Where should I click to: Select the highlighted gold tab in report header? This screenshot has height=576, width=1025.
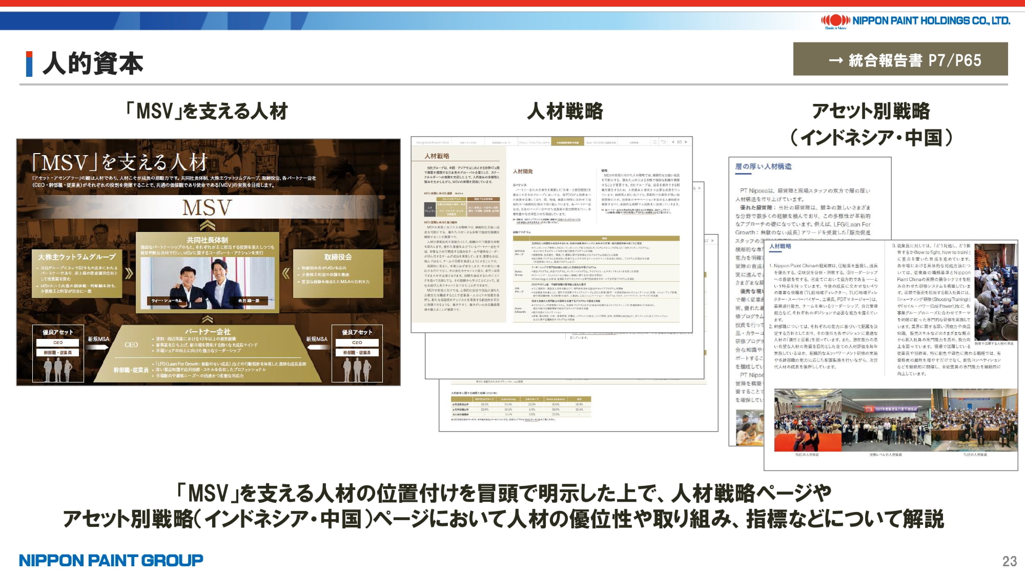[x=567, y=142]
